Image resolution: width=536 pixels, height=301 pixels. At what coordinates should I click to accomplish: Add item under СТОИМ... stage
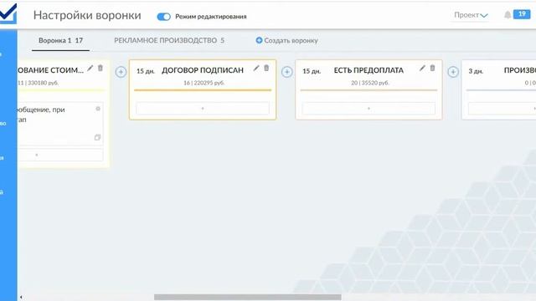pos(60,155)
